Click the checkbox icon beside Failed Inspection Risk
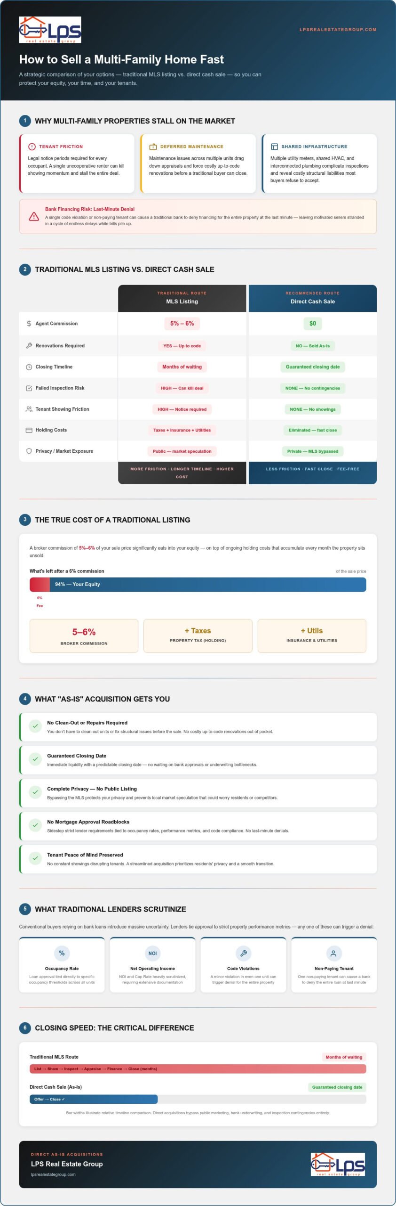The image size is (396, 1206). pyautogui.click(x=29, y=388)
